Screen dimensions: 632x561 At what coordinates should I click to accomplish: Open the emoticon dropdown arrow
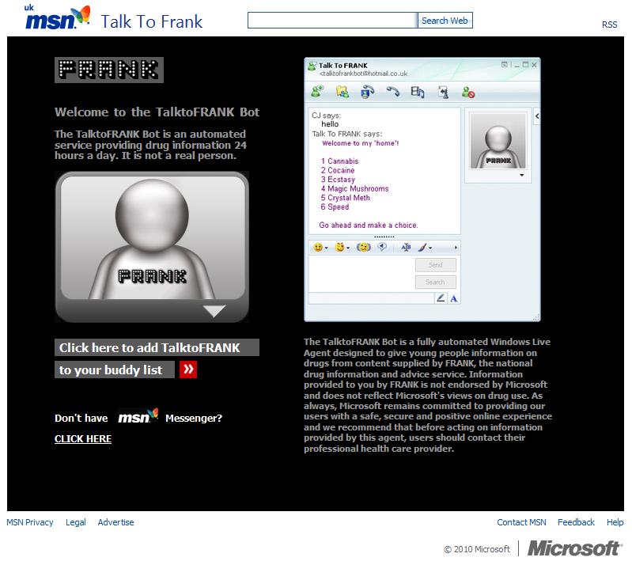point(327,248)
